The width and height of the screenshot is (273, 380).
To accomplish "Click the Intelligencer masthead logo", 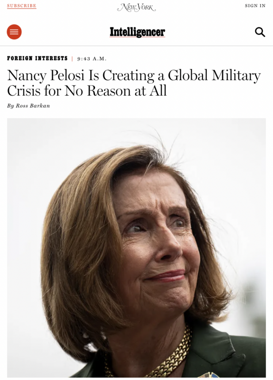I will tap(137, 32).
